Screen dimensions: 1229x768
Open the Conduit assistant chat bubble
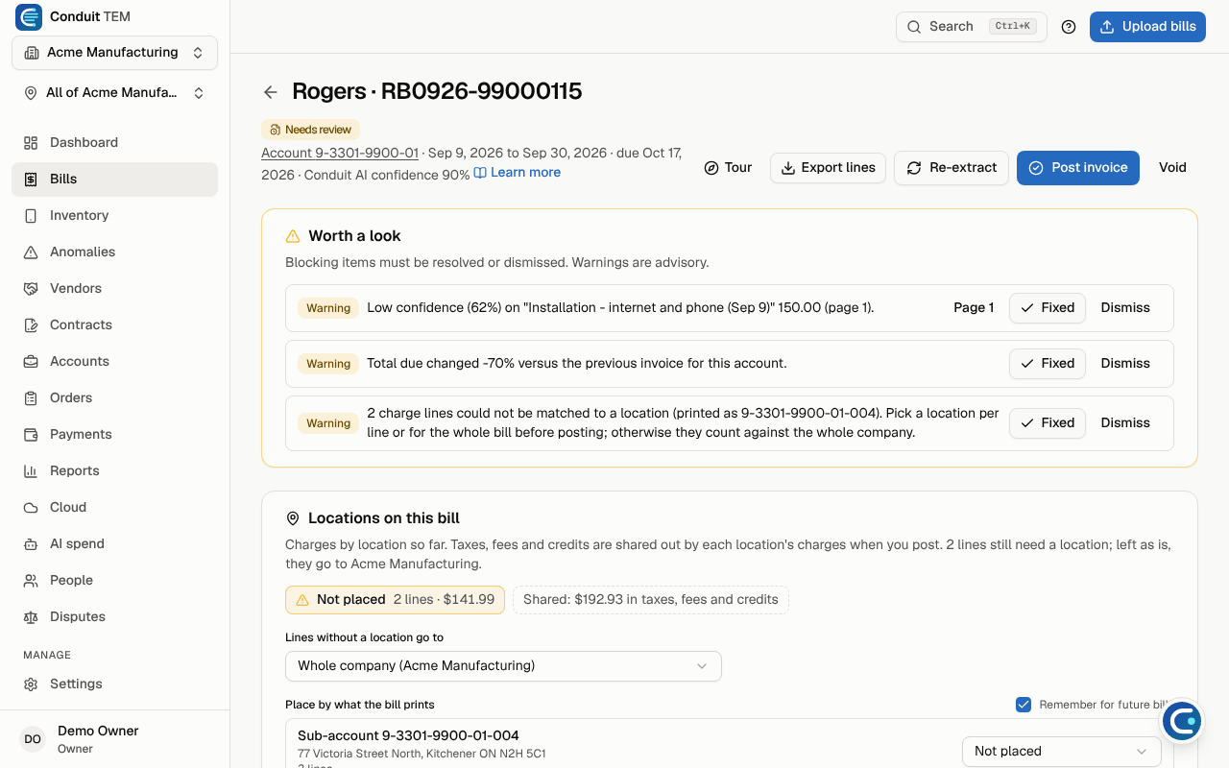click(1181, 721)
